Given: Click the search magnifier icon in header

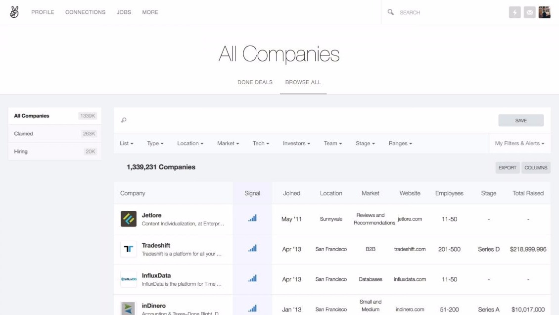Looking at the screenshot, I should [391, 12].
